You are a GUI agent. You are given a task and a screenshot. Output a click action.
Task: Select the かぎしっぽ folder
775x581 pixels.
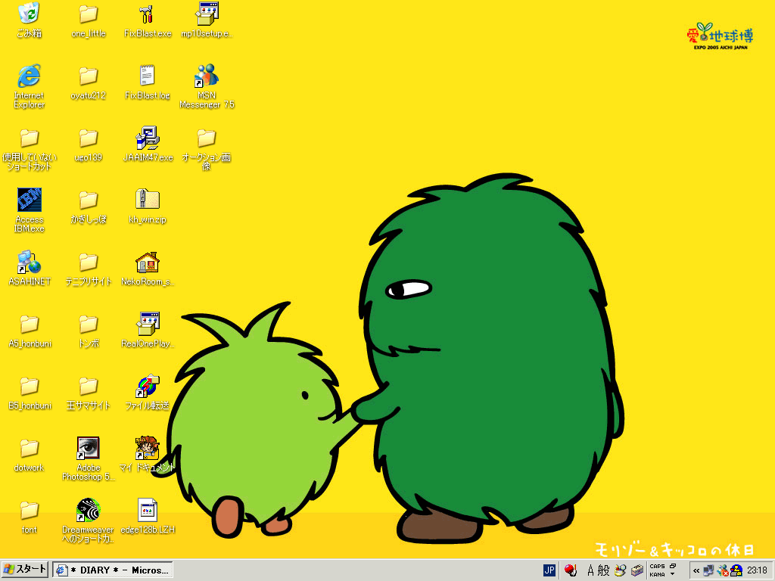[89, 207]
